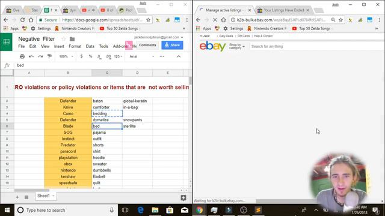Click the Sheets address bar URL
The width and height of the screenshot is (385, 216).
102,20
